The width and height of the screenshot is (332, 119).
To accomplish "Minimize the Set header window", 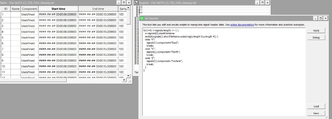I will coord(315,18).
